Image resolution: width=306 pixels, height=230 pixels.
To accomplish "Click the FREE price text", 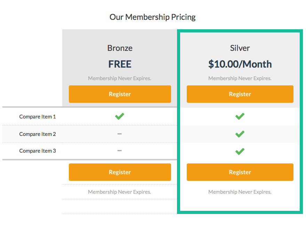I will click(x=120, y=64).
